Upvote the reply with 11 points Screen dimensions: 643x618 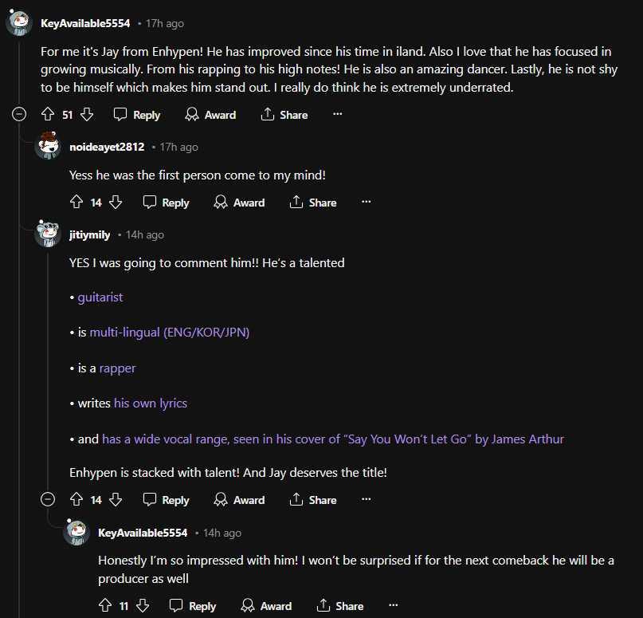click(104, 605)
